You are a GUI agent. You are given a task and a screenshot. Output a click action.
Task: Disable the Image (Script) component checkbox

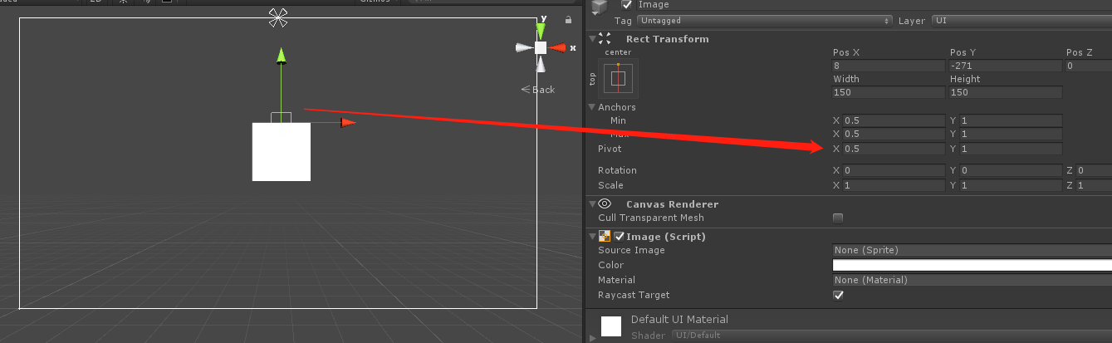point(619,237)
